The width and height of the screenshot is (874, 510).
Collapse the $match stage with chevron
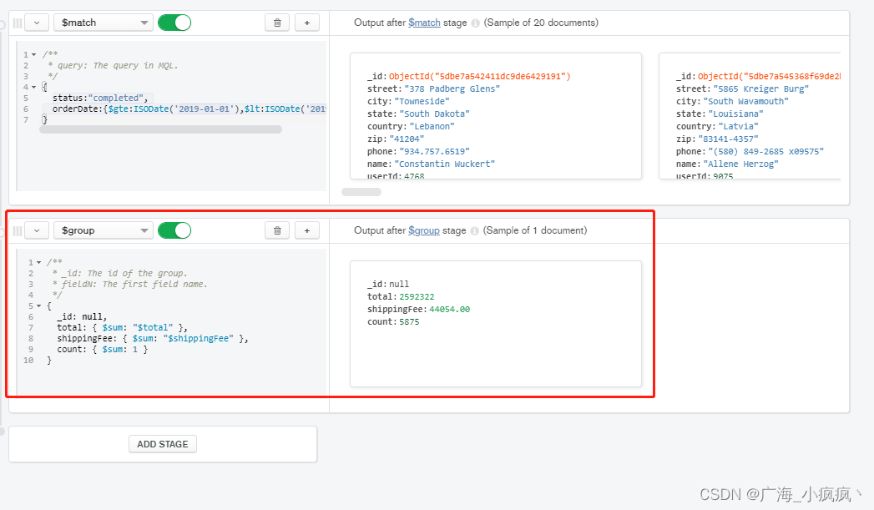click(x=37, y=23)
